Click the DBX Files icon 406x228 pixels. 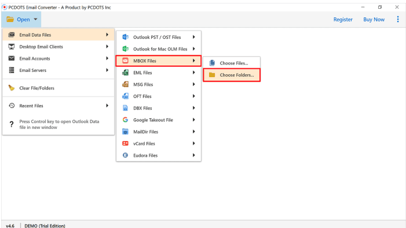tap(125, 108)
